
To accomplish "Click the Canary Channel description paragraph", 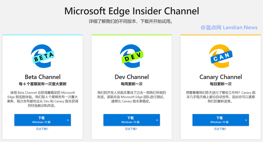I will tap(221, 97).
